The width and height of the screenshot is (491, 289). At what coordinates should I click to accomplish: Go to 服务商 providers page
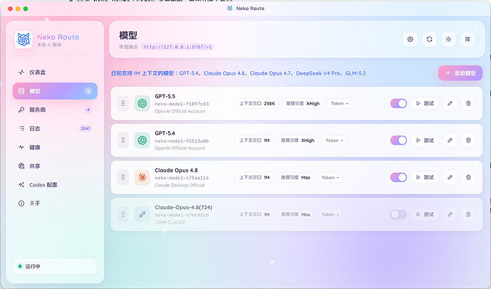(x=55, y=110)
